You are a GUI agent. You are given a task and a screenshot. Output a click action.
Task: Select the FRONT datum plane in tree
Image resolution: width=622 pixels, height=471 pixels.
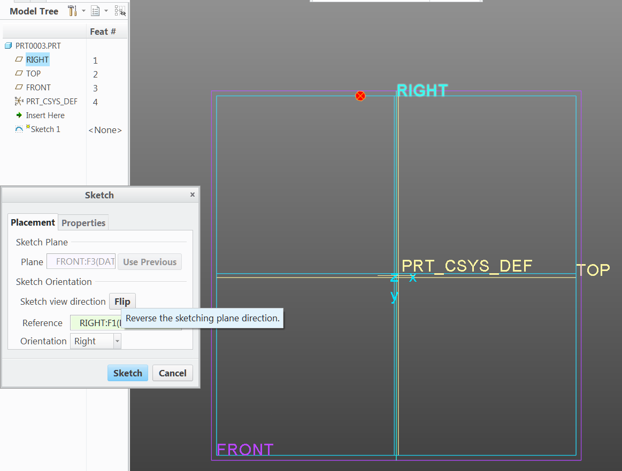(x=39, y=88)
